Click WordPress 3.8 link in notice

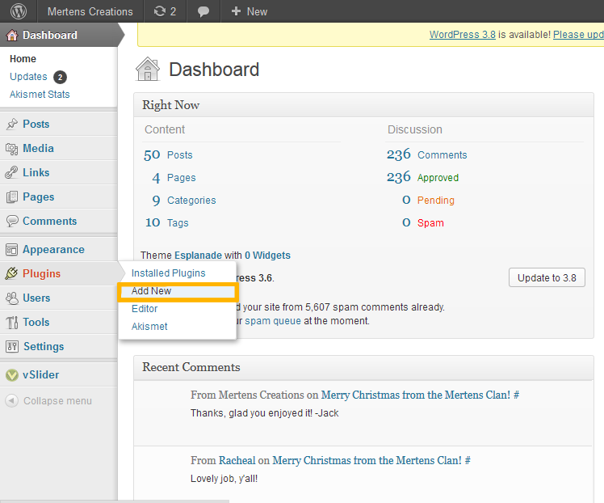(463, 34)
